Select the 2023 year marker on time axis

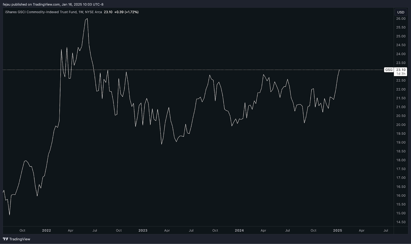click(x=143, y=230)
